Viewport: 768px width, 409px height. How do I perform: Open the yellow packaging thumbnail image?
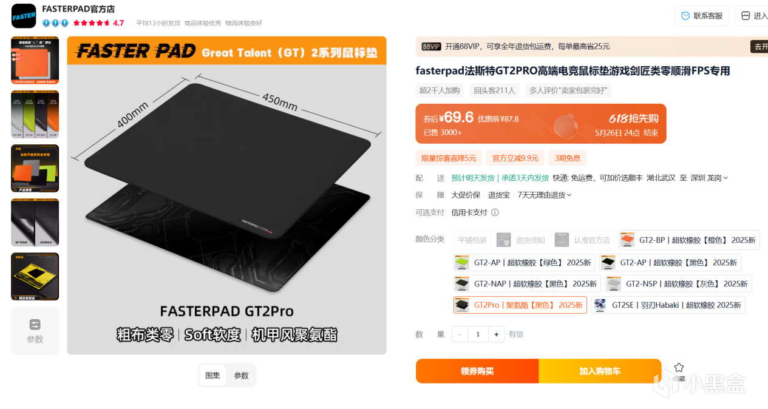(x=35, y=276)
